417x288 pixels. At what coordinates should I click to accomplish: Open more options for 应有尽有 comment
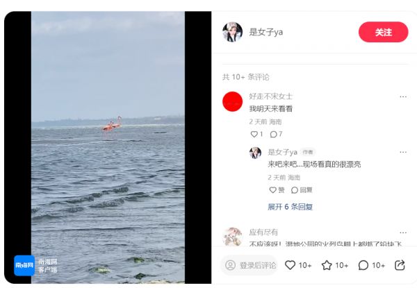click(x=403, y=232)
